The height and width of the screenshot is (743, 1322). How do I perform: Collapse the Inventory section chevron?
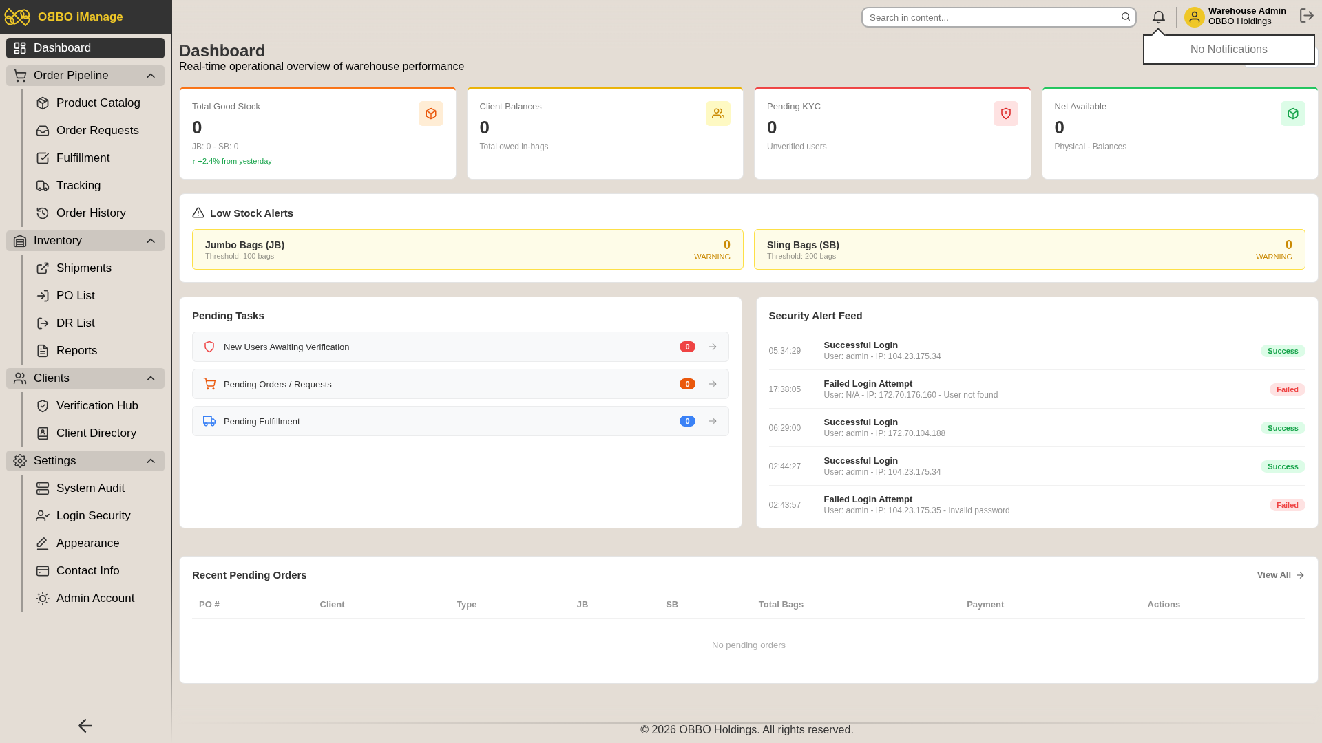[151, 241]
